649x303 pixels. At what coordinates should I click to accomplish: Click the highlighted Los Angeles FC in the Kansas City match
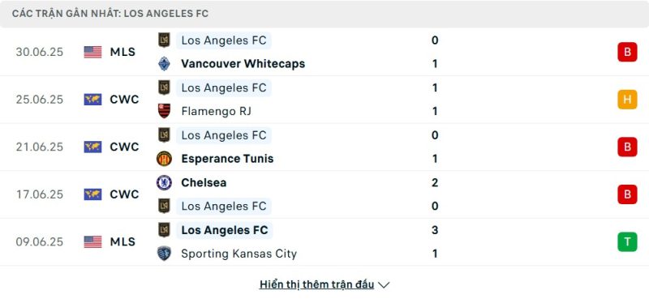(x=225, y=230)
